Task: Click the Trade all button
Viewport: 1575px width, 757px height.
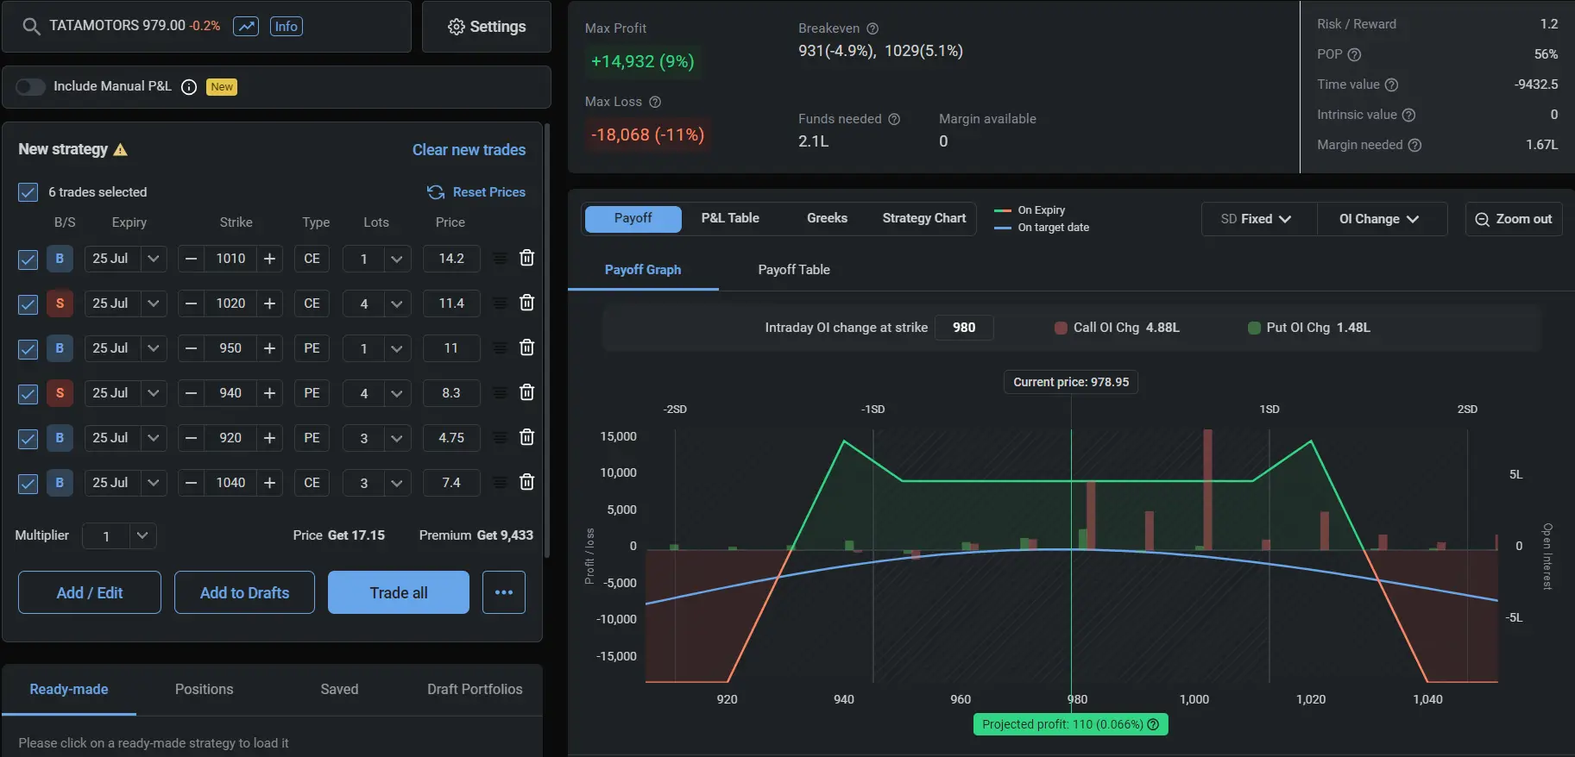Action: point(399,592)
